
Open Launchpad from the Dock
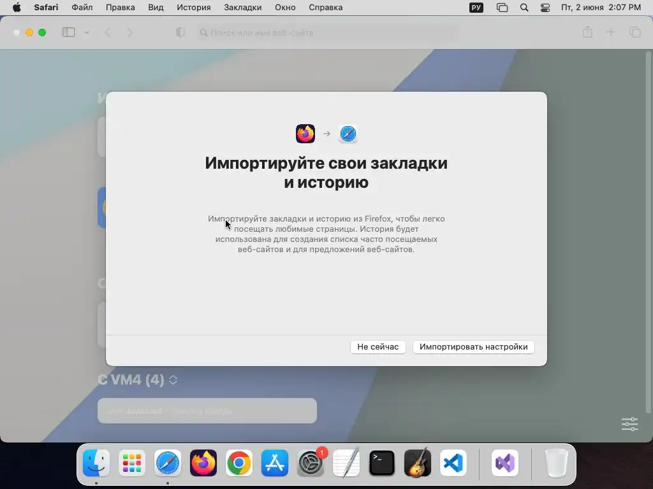point(132,463)
